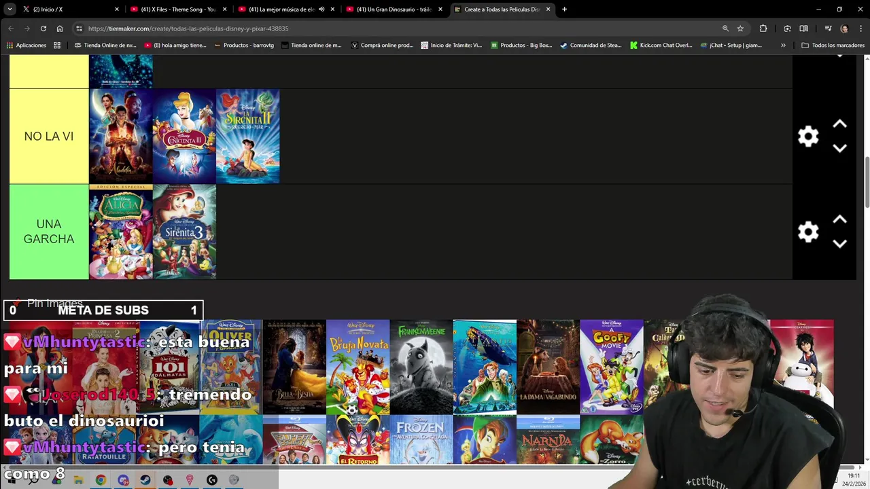The height and width of the screenshot is (489, 870).
Task: Select La Dama y el Vagabundo poster
Action: pos(548,367)
